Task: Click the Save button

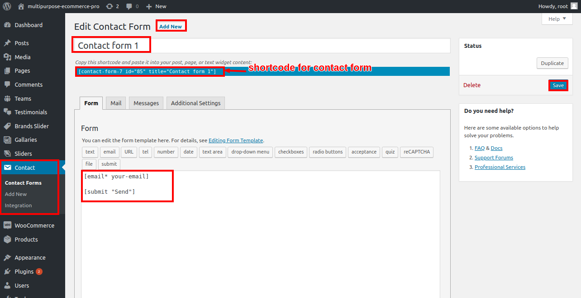Action: [x=558, y=85]
